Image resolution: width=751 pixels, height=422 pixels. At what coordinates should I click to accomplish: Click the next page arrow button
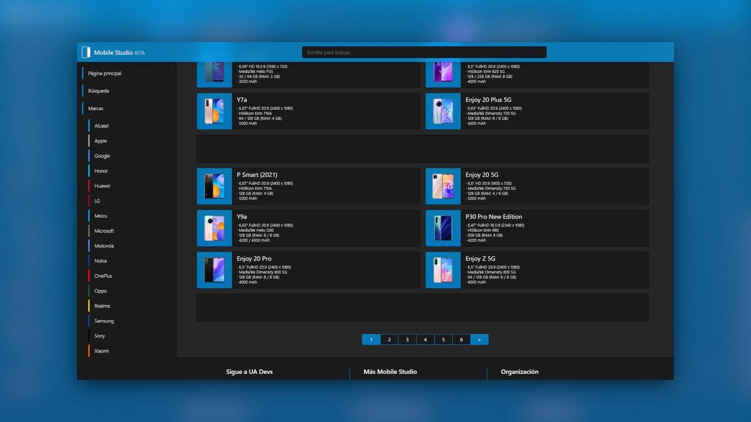click(479, 339)
